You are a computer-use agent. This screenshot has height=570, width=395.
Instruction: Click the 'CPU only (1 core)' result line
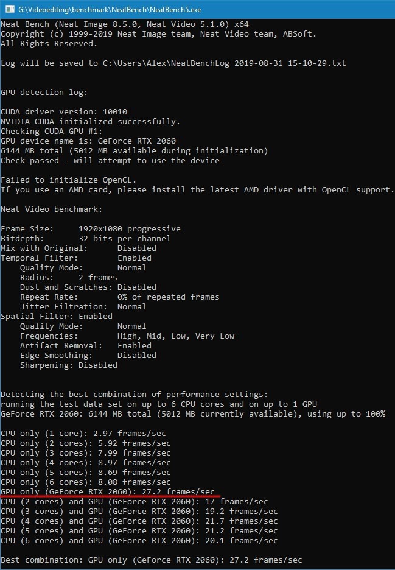click(83, 434)
